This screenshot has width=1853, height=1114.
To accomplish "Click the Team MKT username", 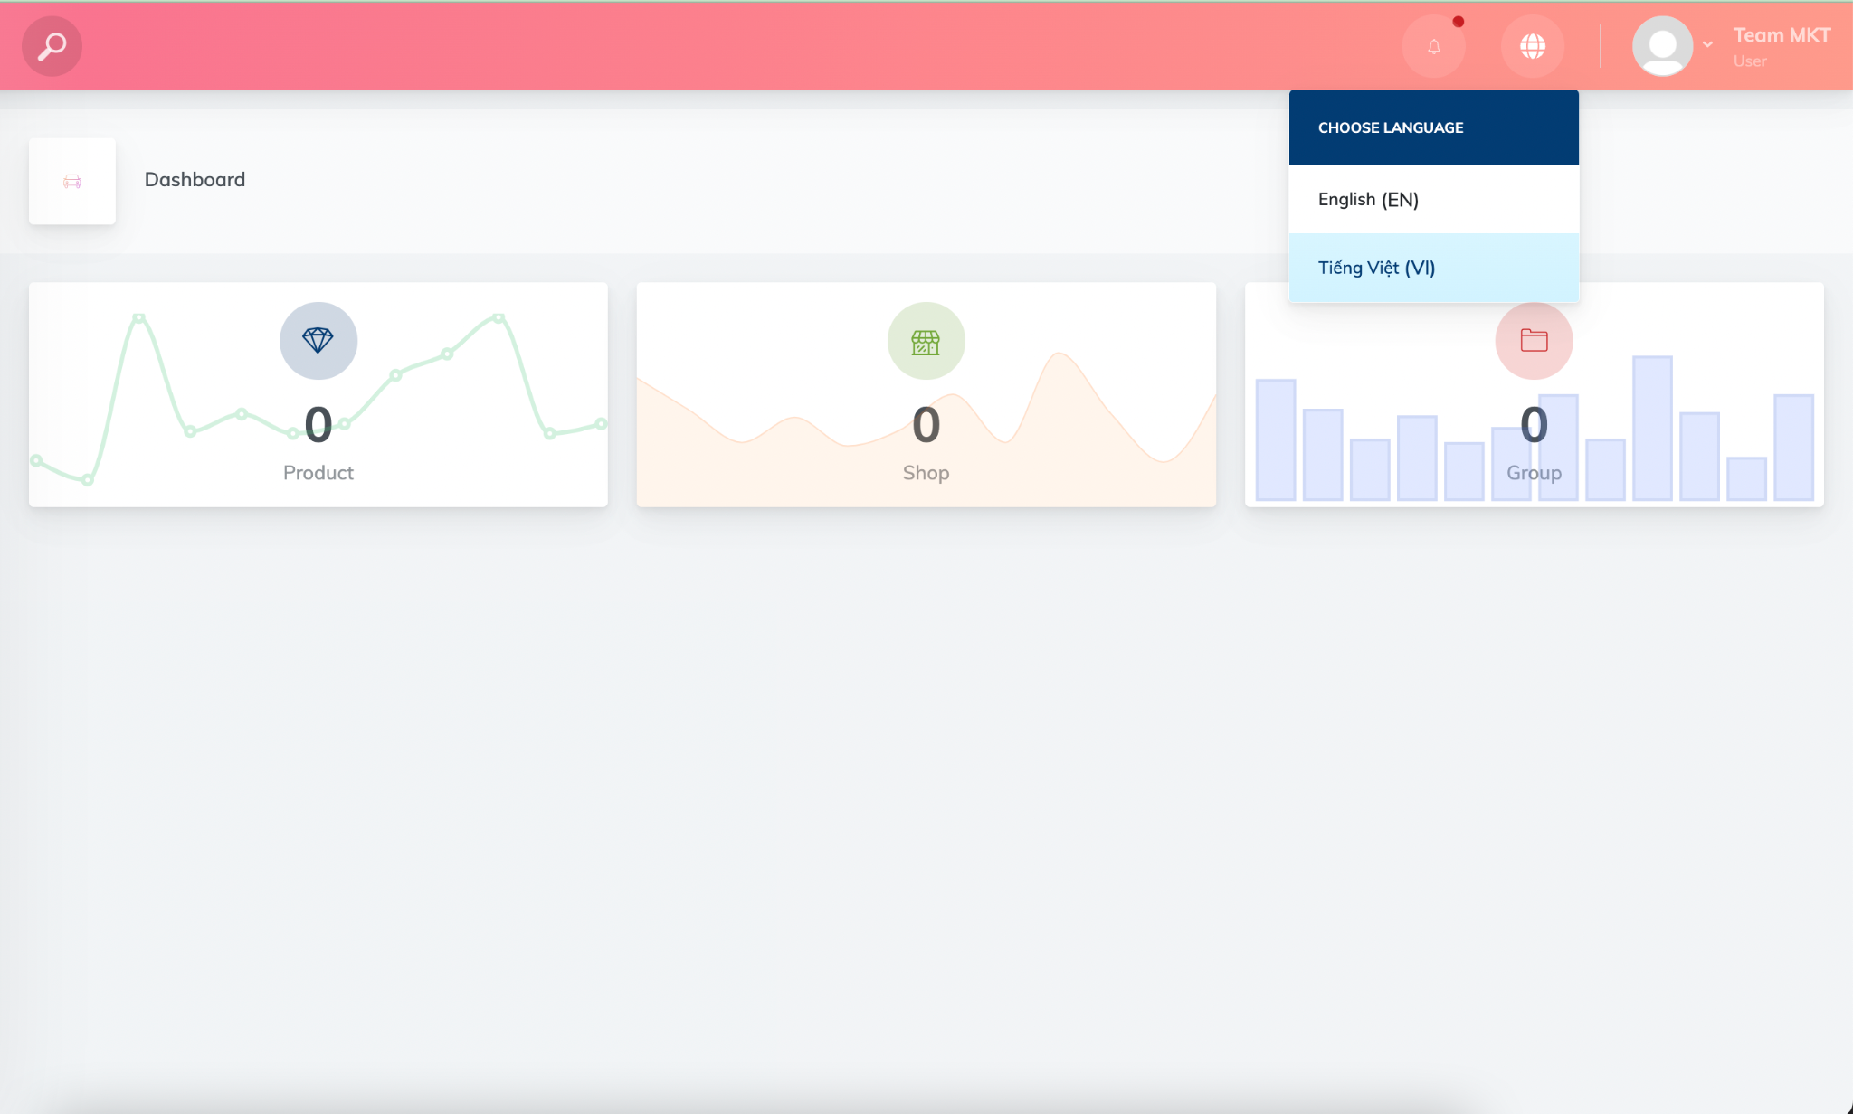I will pos(1781,35).
